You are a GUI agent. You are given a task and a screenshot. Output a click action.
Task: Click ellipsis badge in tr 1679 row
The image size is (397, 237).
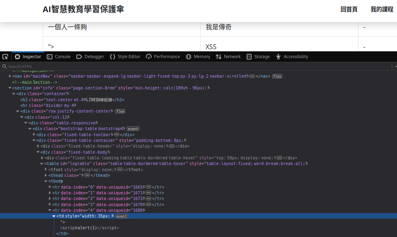coord(149,204)
